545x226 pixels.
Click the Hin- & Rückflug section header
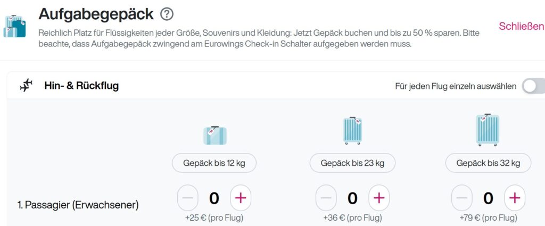click(x=81, y=86)
